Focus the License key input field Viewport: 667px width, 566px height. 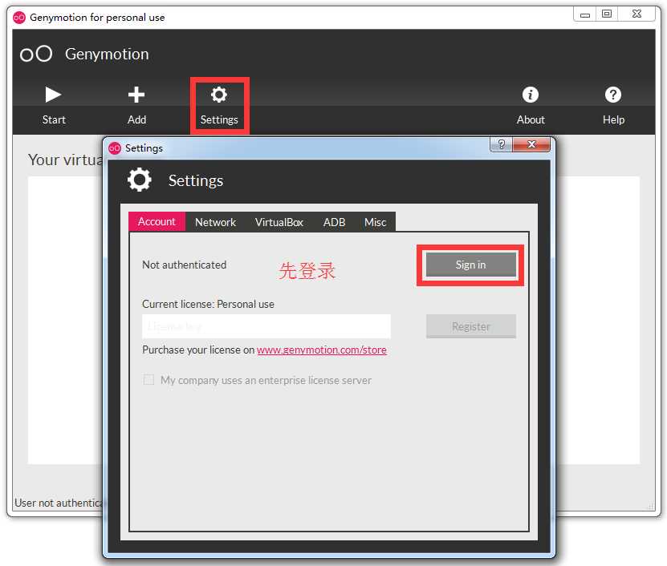266,326
